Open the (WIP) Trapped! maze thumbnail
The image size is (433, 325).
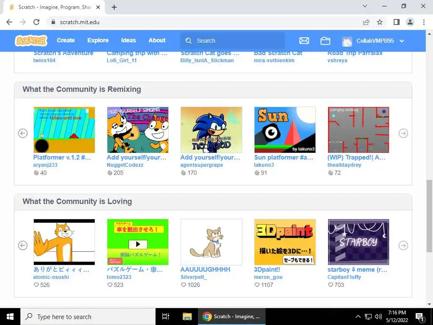359,130
